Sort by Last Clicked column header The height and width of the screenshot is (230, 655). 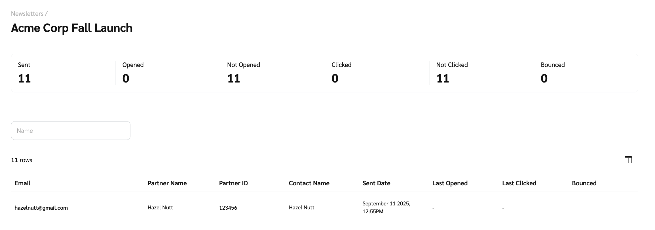pyautogui.click(x=519, y=183)
